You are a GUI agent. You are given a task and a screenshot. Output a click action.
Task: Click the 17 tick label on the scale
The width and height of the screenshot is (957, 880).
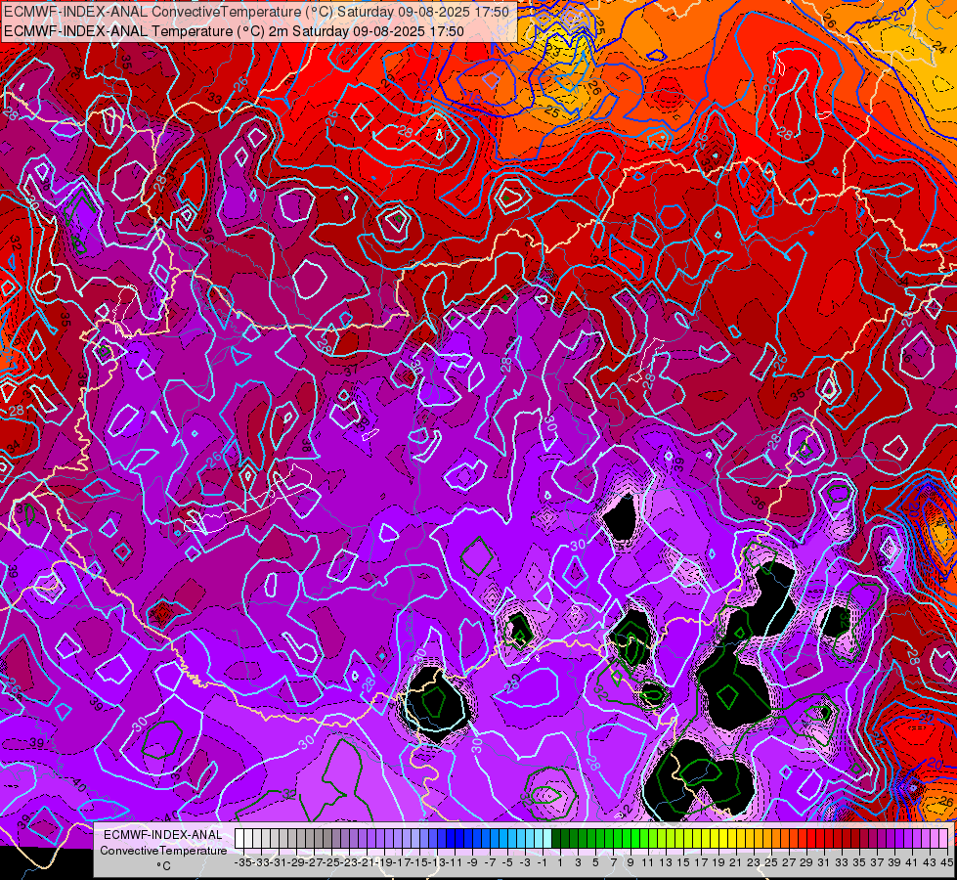tap(701, 863)
